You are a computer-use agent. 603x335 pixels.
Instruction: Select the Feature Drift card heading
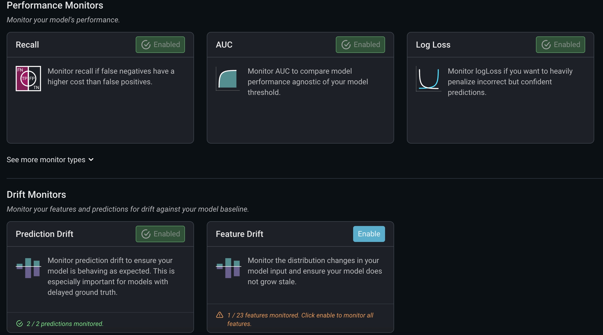pos(239,234)
